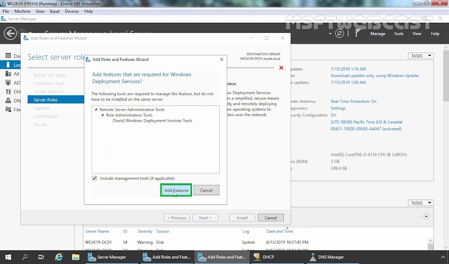Open VirtualBox Input menu
449x264 pixels.
coord(54,11)
